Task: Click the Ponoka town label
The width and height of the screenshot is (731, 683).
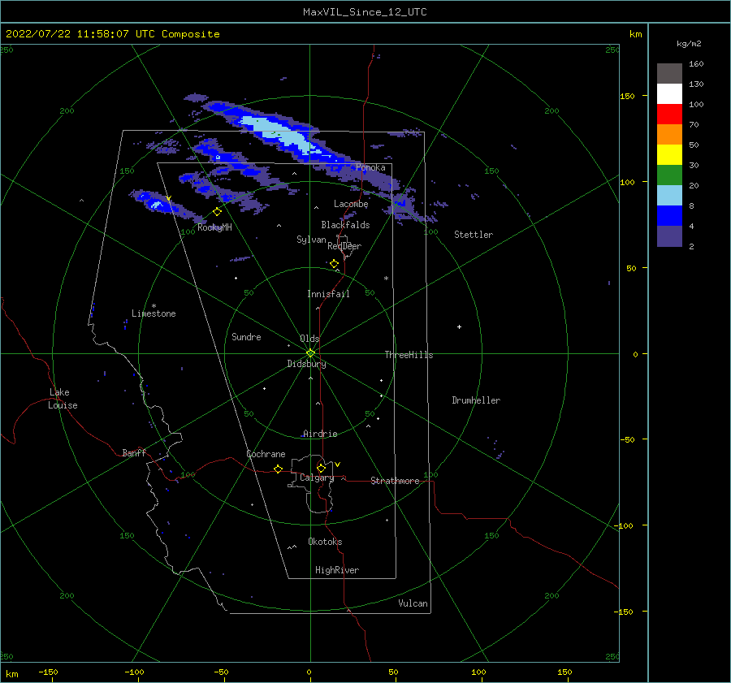Action: [370, 167]
